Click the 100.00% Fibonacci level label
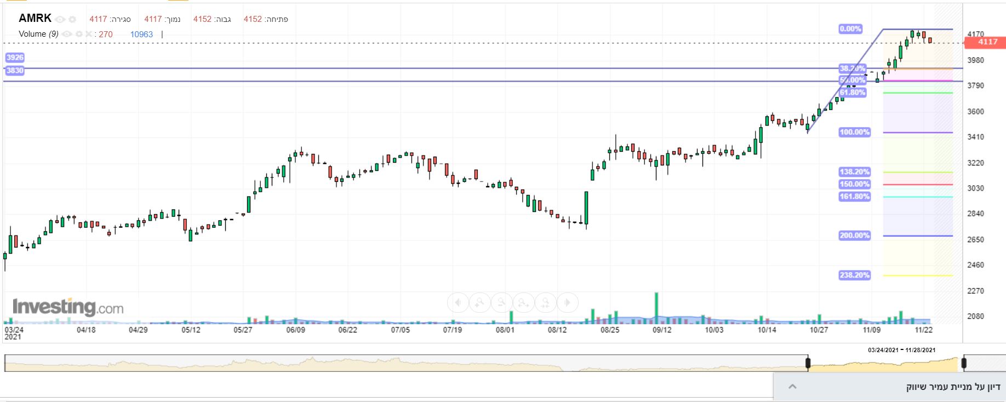 click(x=854, y=132)
